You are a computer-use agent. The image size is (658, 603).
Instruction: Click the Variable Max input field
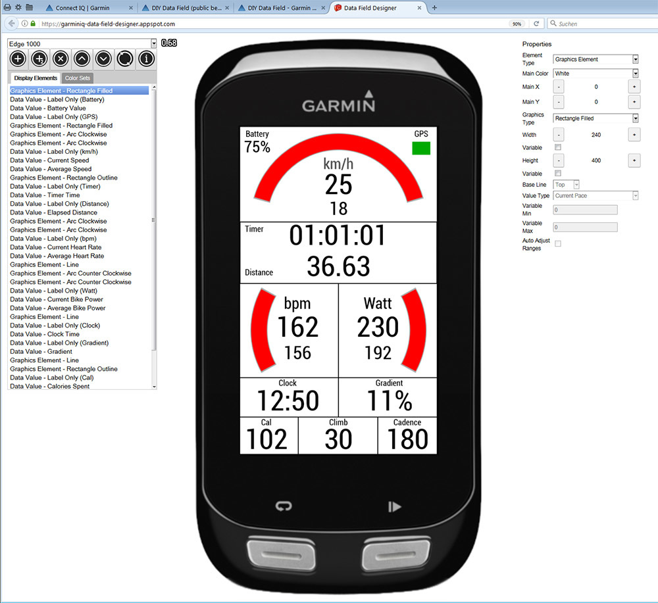click(x=585, y=228)
